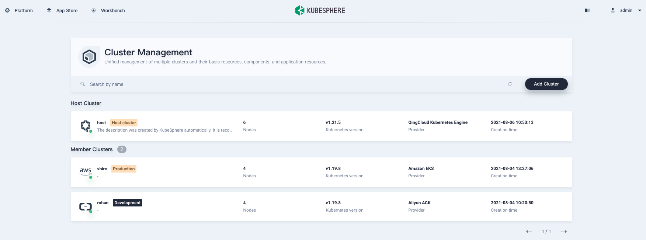Click the search magnifier icon
Viewport: 646px width, 240px height.
[83, 84]
